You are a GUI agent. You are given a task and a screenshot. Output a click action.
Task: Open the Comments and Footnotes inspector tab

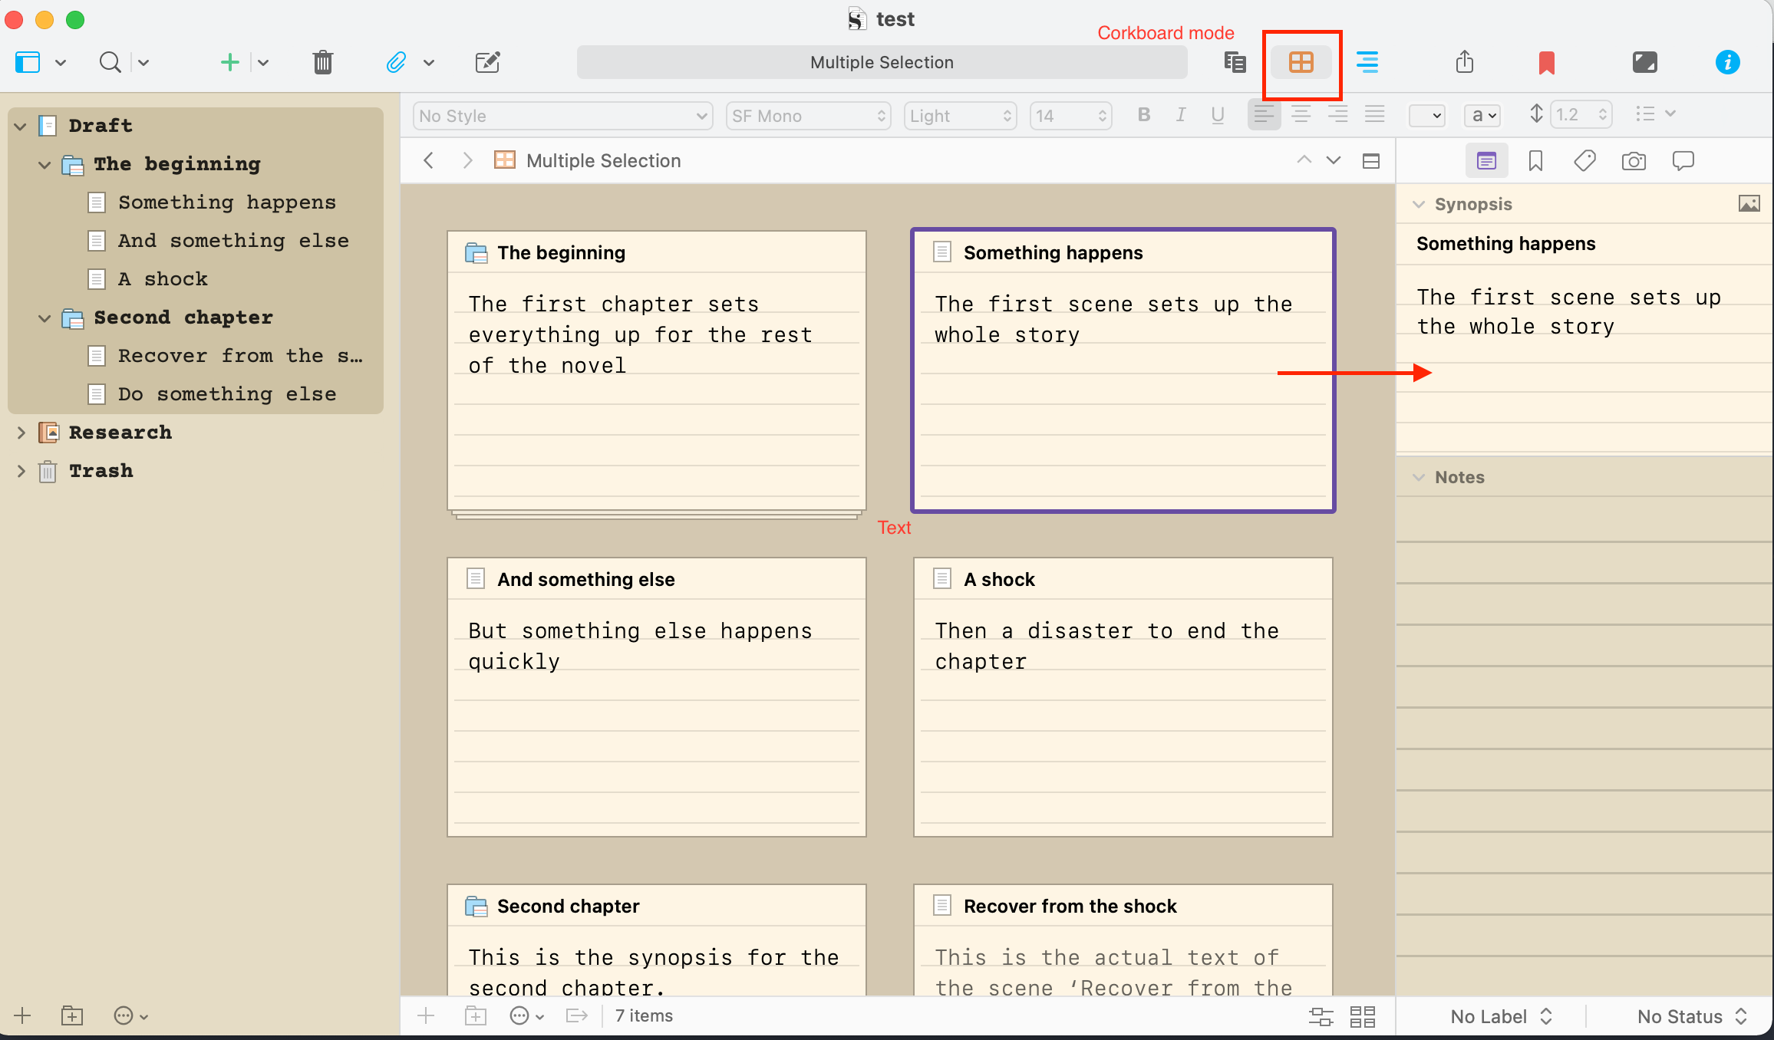coord(1683,161)
